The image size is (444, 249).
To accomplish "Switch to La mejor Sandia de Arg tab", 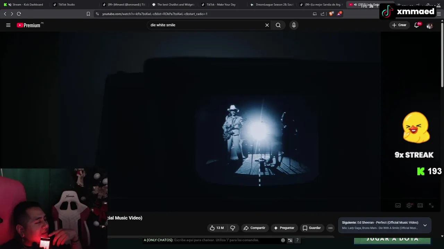I will pos(322,4).
